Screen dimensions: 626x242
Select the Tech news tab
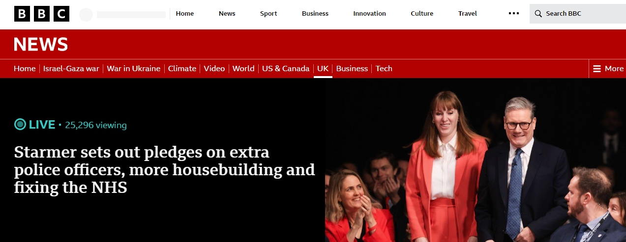[384, 69]
